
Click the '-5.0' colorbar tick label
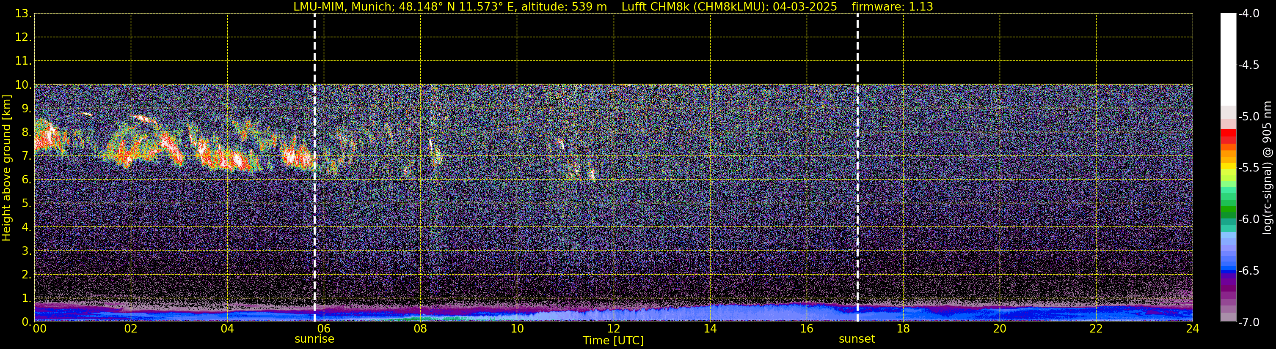pos(1249,117)
